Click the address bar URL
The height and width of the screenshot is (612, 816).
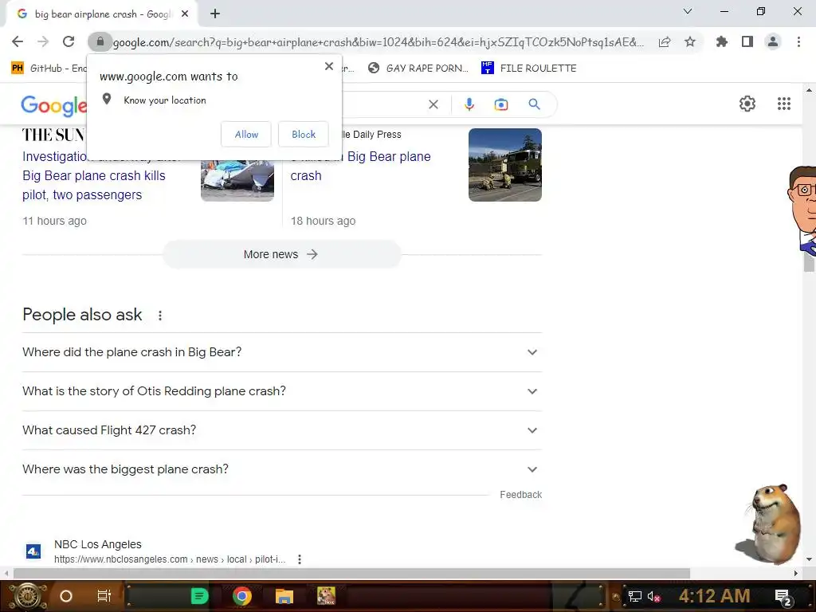pyautogui.click(x=379, y=42)
